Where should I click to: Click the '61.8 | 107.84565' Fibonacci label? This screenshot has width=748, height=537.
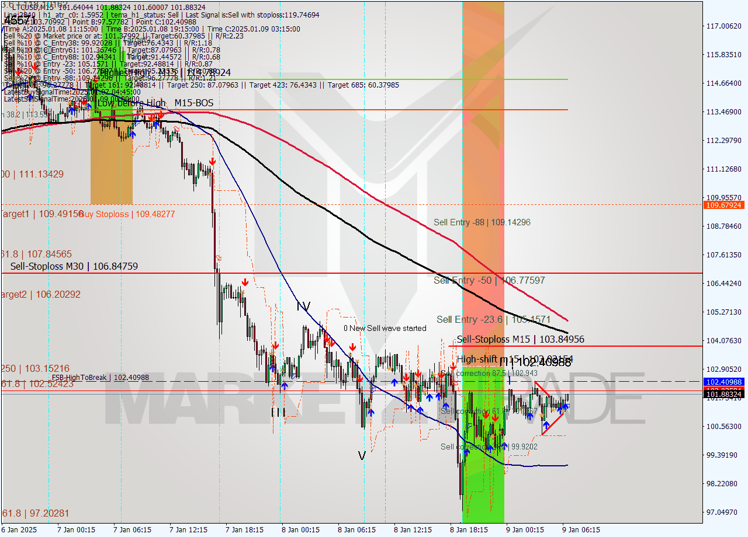tap(36, 254)
